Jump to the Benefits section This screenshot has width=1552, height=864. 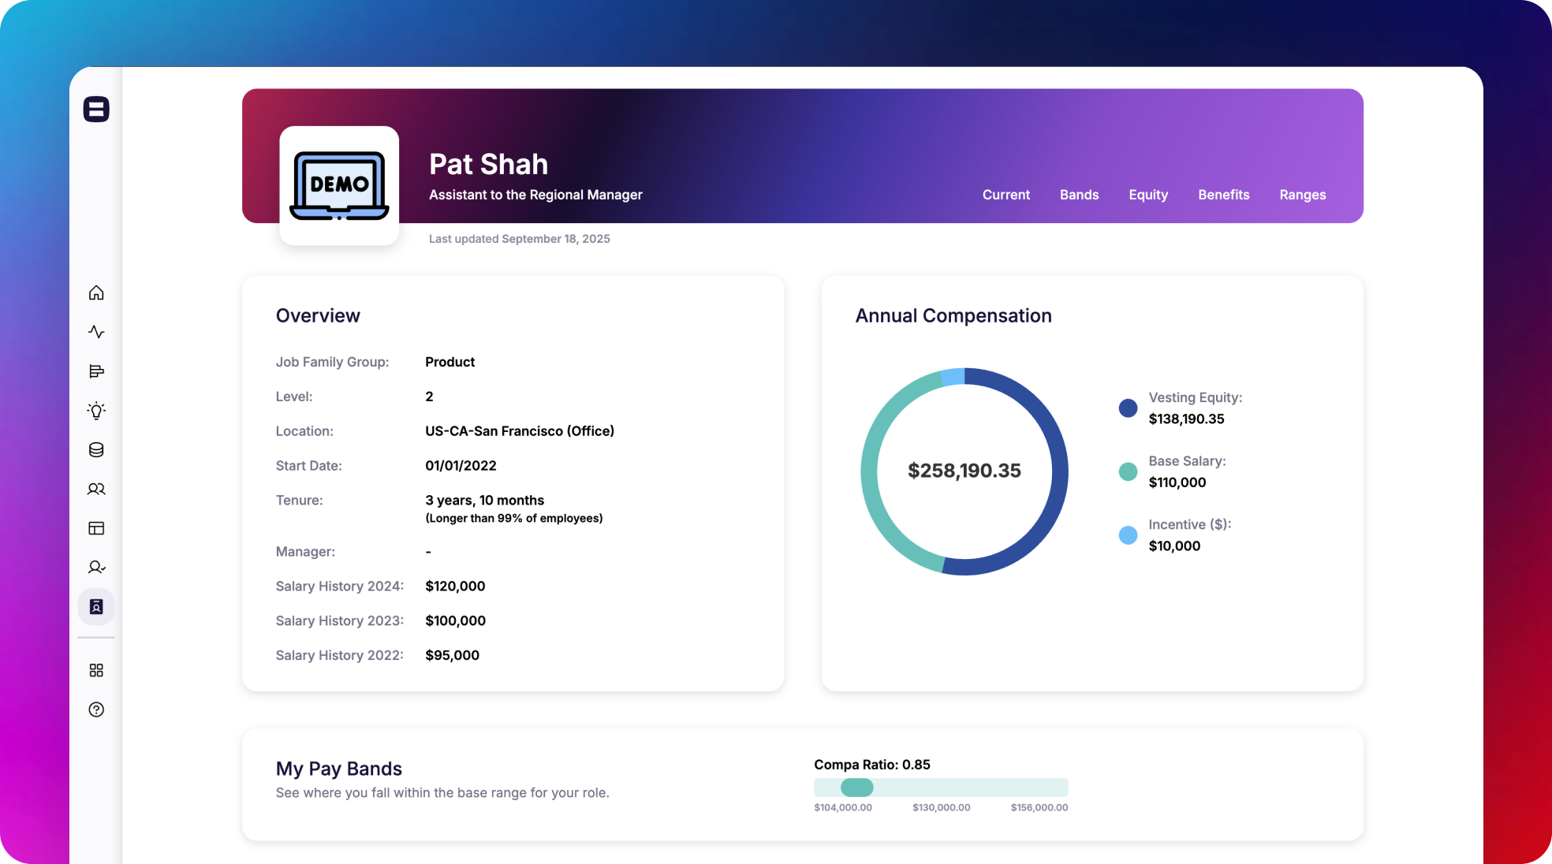pyautogui.click(x=1223, y=195)
